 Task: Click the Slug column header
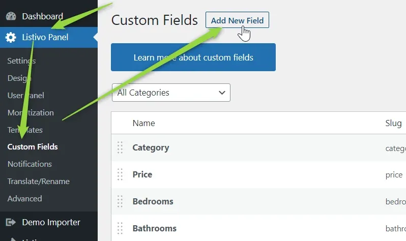(x=393, y=123)
